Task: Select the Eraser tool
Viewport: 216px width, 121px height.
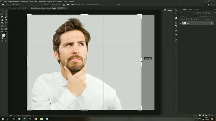Action: (6, 20)
